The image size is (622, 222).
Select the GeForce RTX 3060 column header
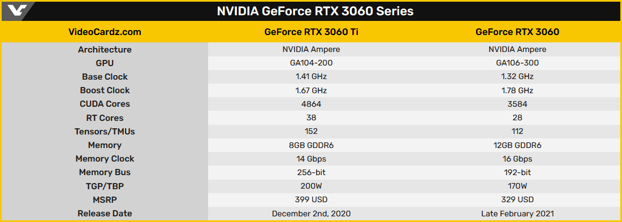(517, 32)
